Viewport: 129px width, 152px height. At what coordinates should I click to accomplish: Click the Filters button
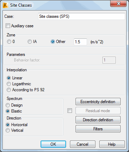98,129
